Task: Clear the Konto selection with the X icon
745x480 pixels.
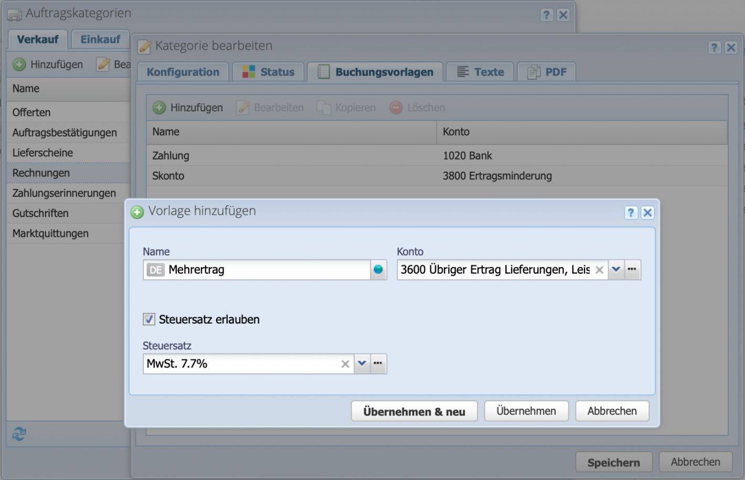Action: coord(600,269)
